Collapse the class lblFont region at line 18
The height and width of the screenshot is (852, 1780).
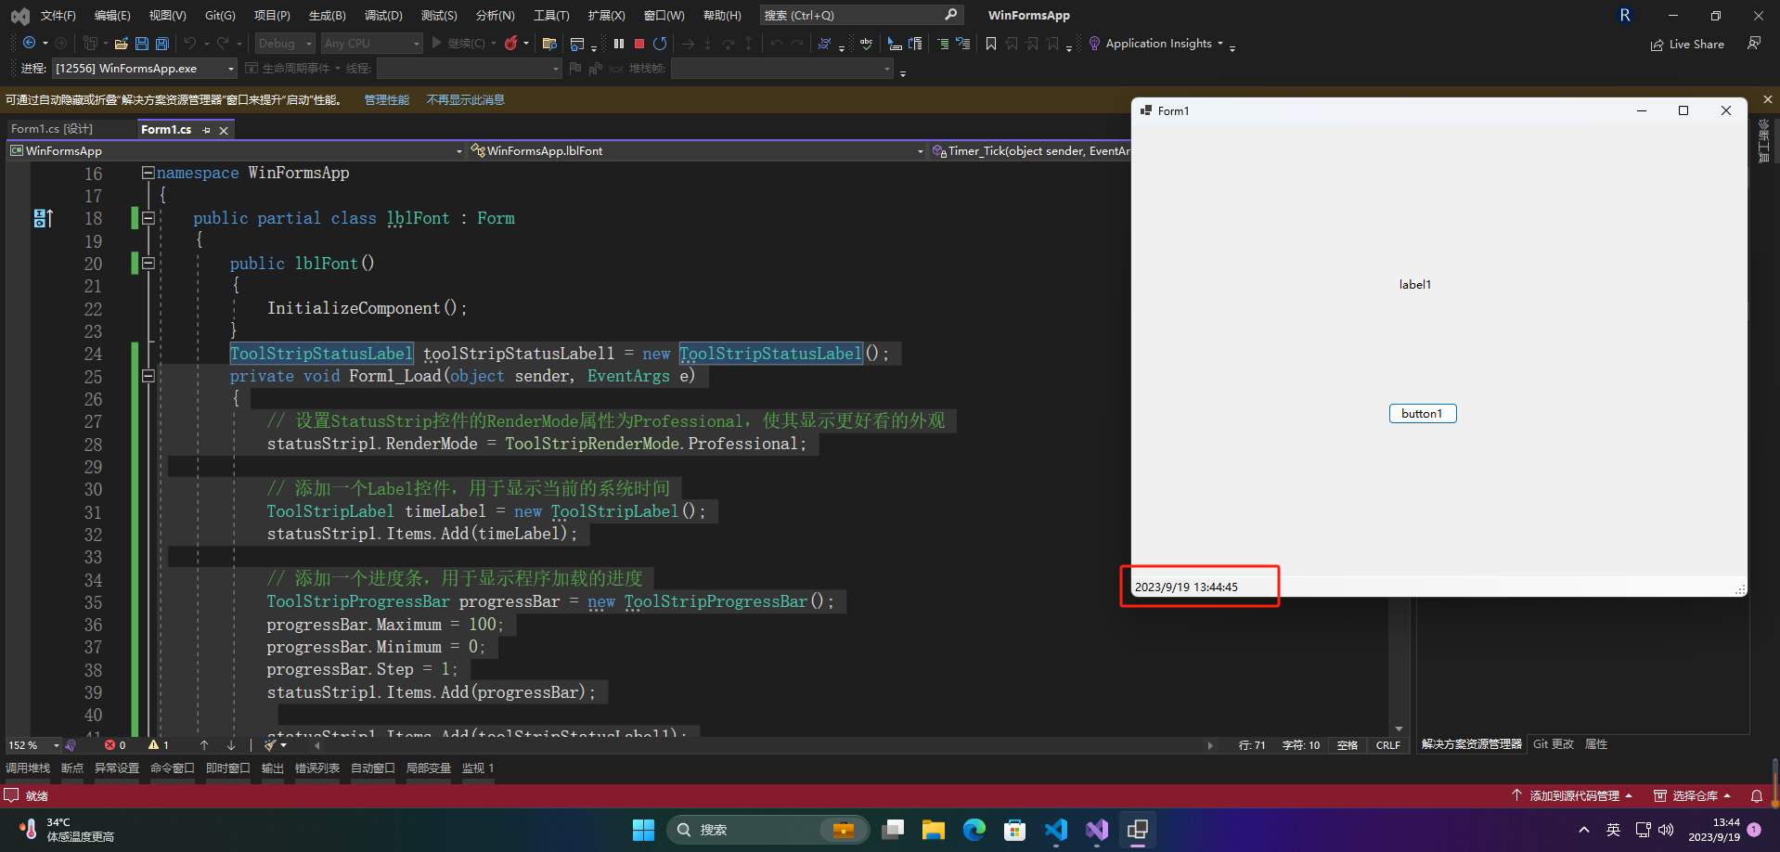coord(148,218)
